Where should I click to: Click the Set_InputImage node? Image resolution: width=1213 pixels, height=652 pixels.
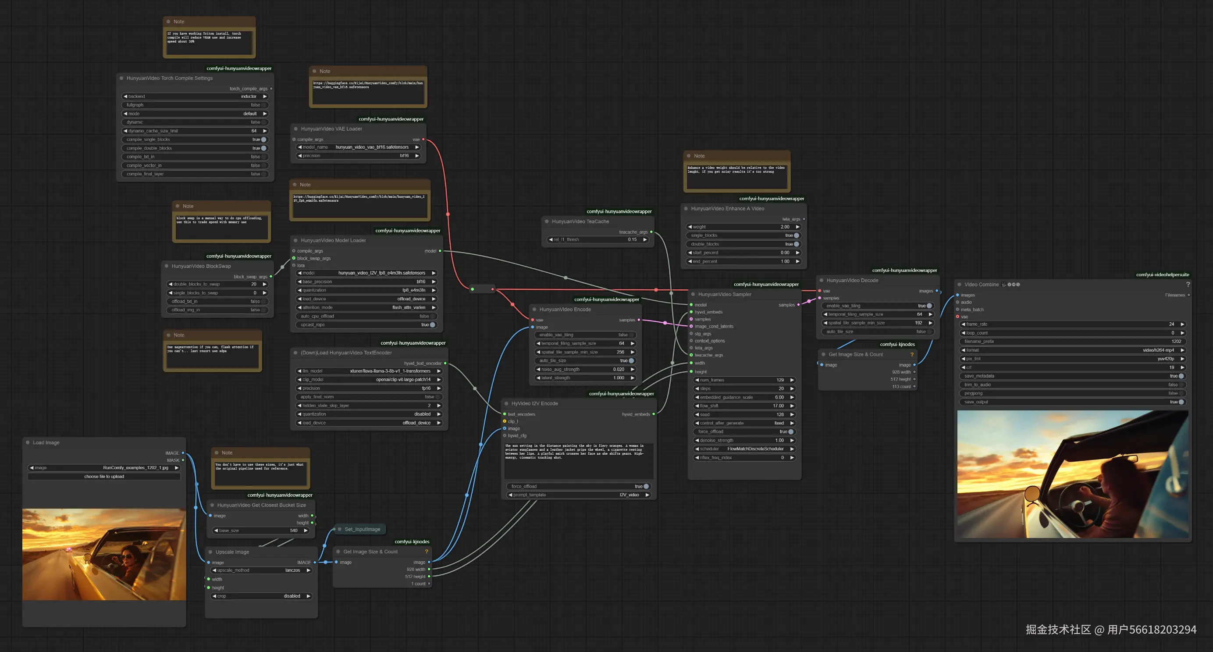pos(362,530)
